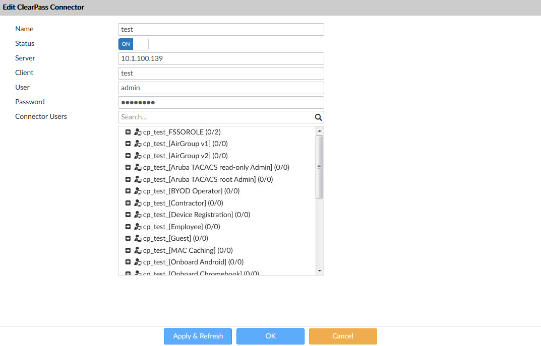Click group icon beside cp_test_[Onboard Android]
The image size is (541, 346).
138,262
